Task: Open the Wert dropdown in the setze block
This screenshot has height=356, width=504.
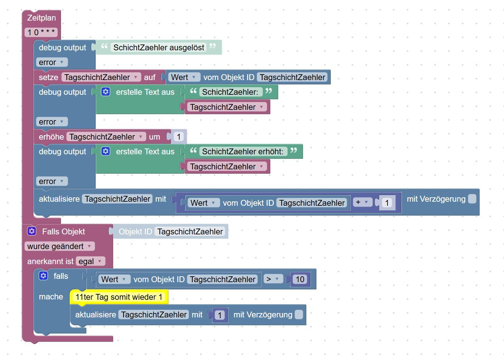Action: point(184,77)
